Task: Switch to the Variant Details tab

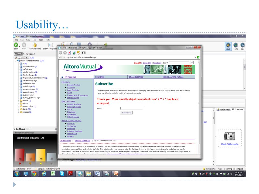Action: point(224,110)
